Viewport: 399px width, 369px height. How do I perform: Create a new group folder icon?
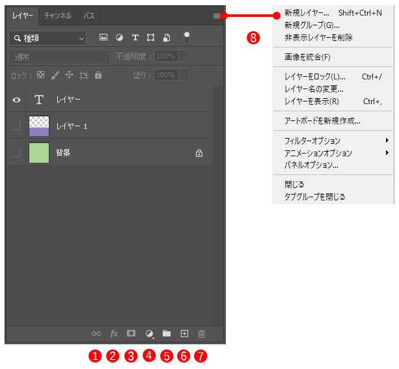167,333
